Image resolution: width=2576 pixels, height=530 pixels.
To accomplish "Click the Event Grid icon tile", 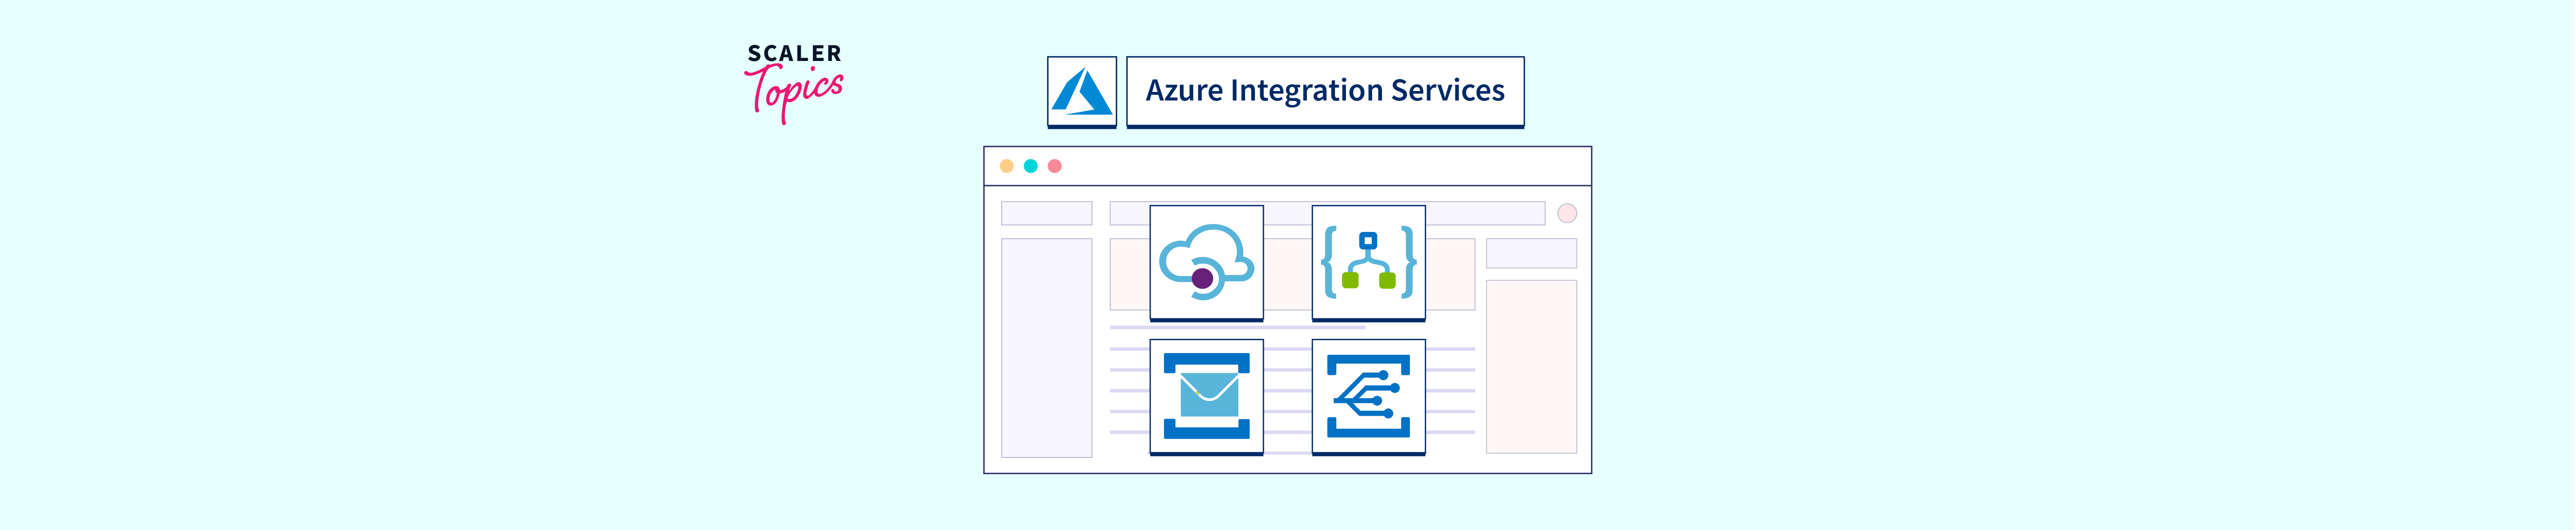I will point(1368,396).
